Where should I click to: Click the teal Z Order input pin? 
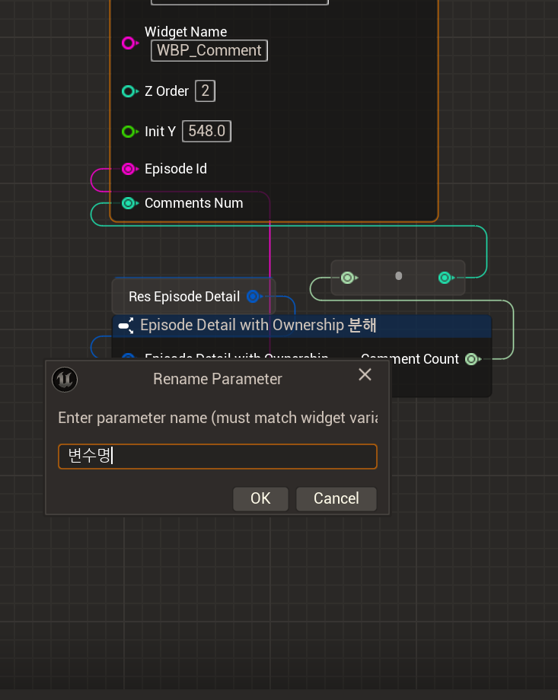[x=129, y=91]
